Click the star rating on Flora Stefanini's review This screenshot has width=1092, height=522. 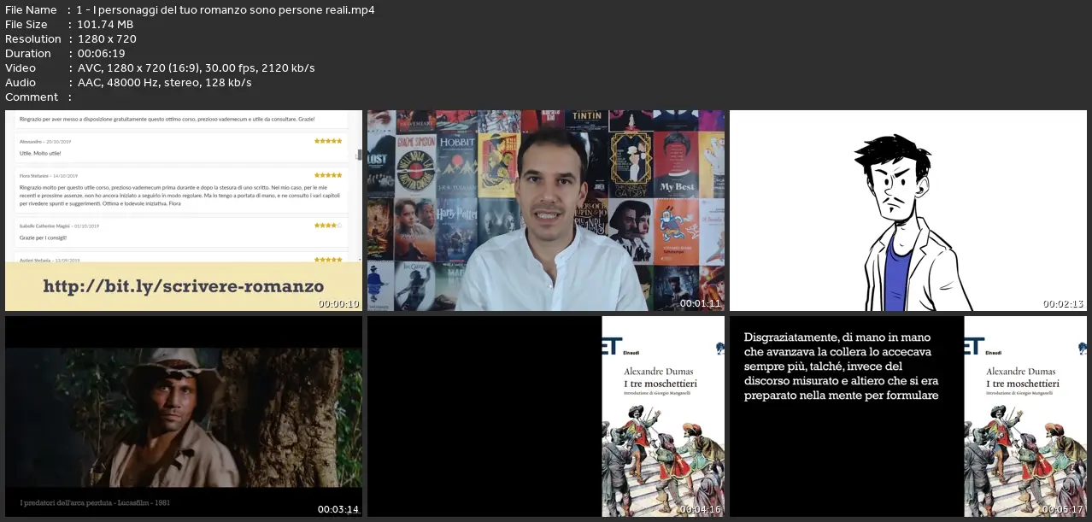coord(328,175)
